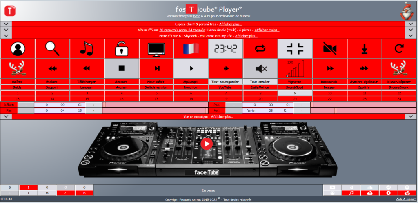Click the volume level bars control
418x203 pixels.
(295, 68)
